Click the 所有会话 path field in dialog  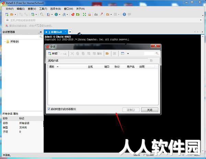(98, 60)
